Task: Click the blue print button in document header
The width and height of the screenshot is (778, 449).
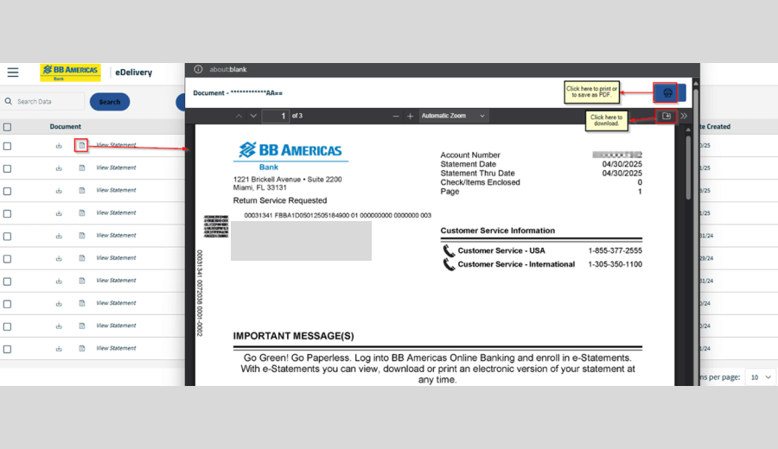Action: 669,92
